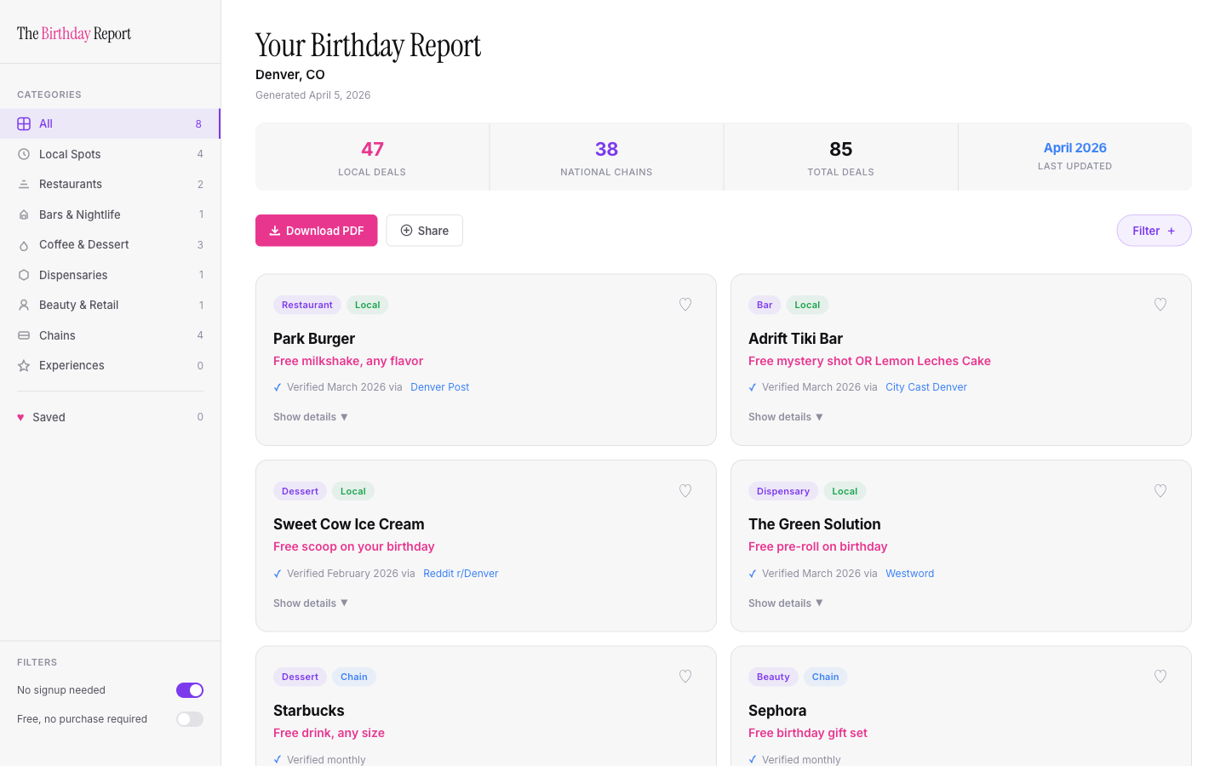This screenshot has width=1226, height=766.
Task: Click April 2026 last updated stat
Action: click(1075, 157)
